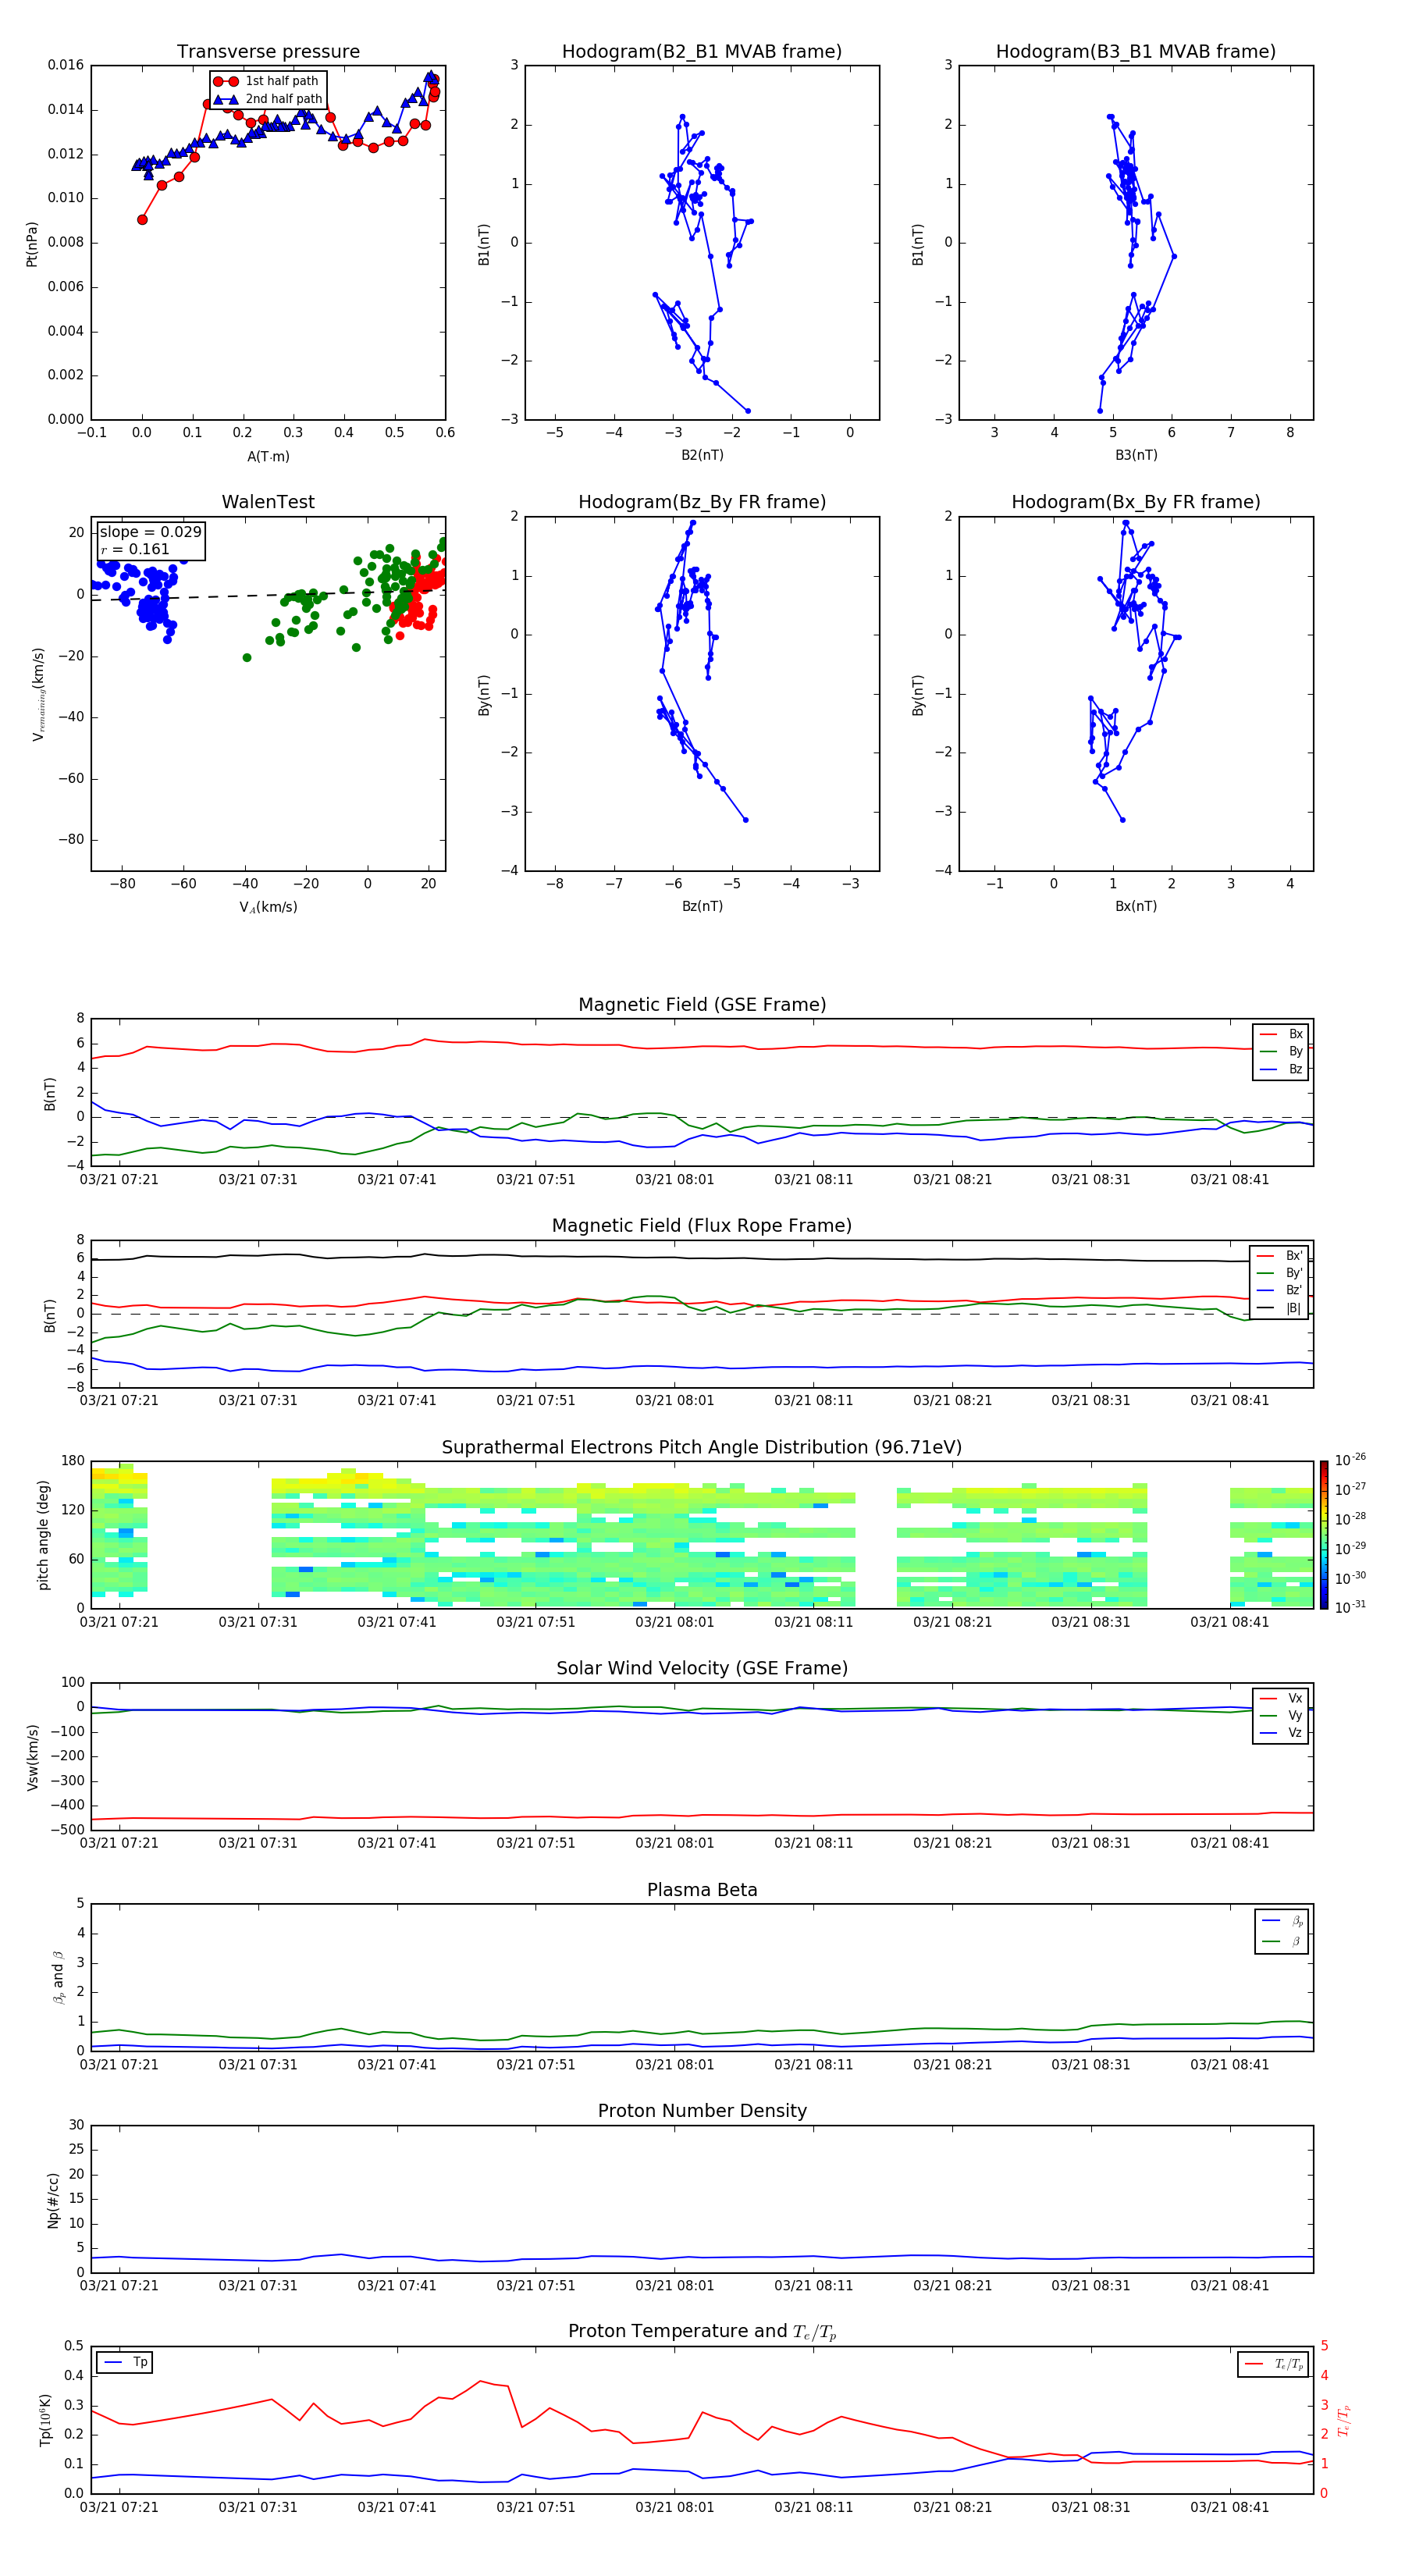Select the By entry in the GSE magnetic field legend

1281,1052
